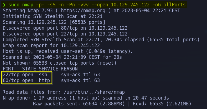This screenshot has width=207, height=109.
Task: Click the 22/tcp port entry
Action: (x=11, y=75)
